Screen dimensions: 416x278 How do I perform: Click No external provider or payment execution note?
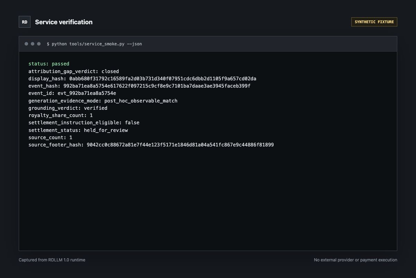(356, 260)
